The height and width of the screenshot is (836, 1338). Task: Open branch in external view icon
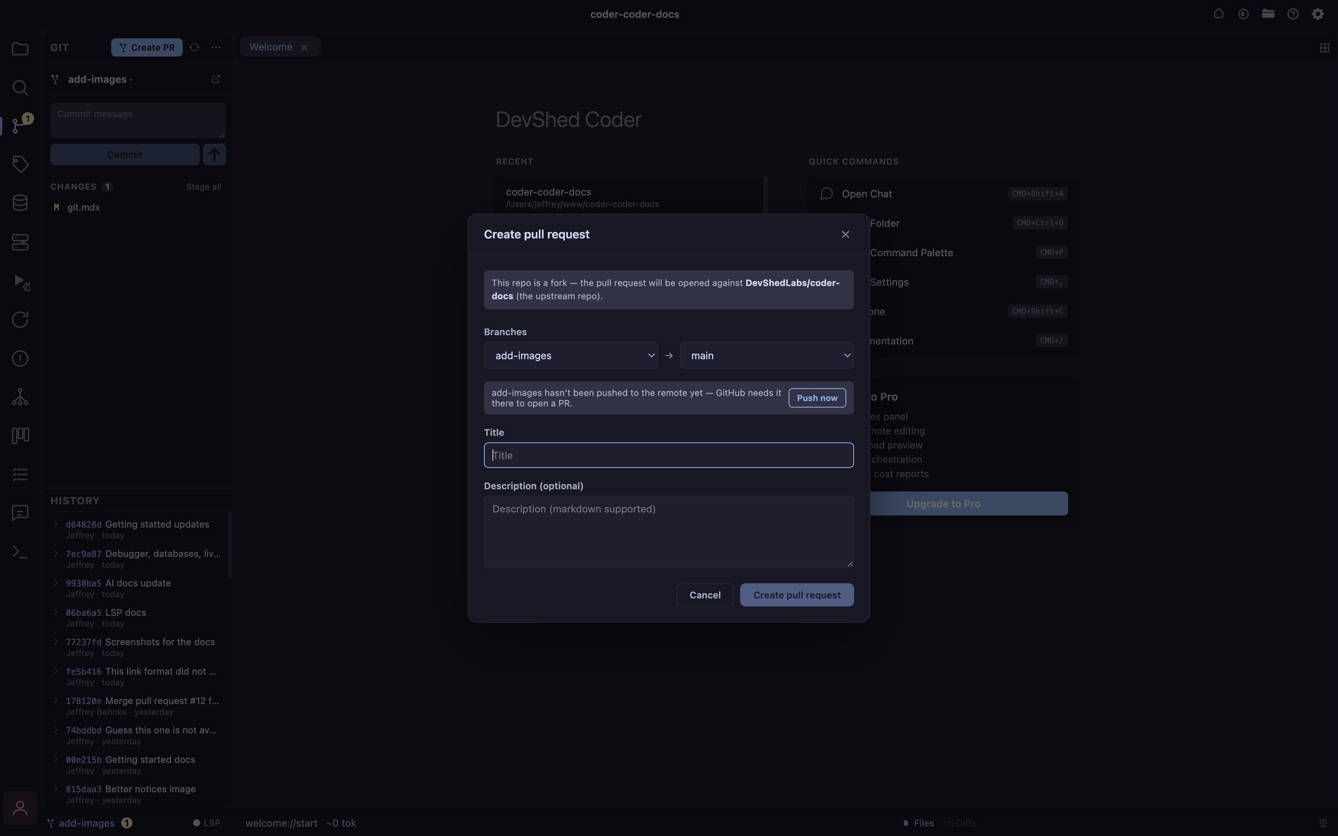[x=216, y=79]
